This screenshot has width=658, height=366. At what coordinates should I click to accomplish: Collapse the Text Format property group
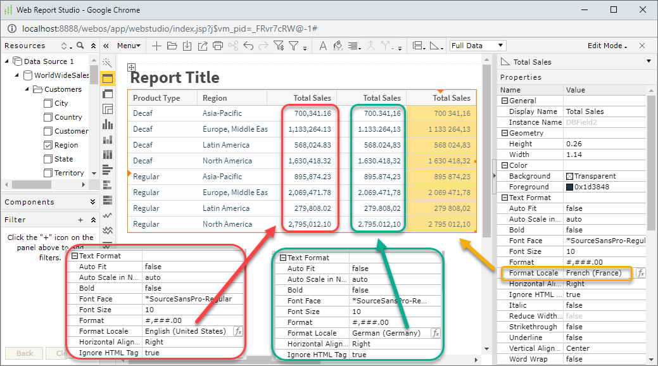[x=505, y=198]
